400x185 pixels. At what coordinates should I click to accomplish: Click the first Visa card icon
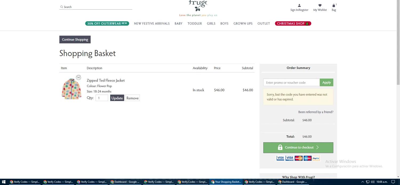point(280,158)
